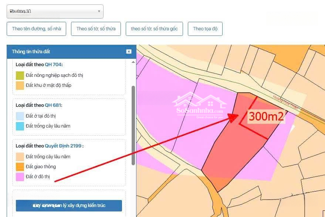Open the Quyết Định 2199 link
325x217 pixels.
[63, 146]
